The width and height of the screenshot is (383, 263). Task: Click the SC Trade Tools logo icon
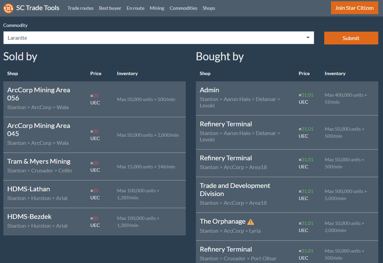pos(8,8)
